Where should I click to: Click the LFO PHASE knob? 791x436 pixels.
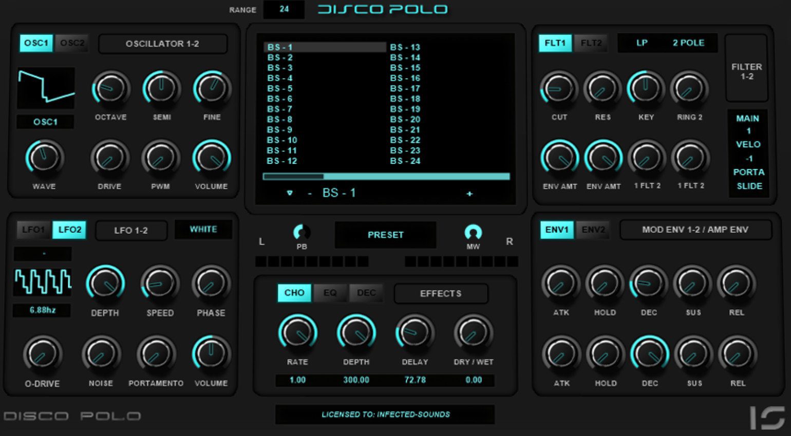point(211,284)
